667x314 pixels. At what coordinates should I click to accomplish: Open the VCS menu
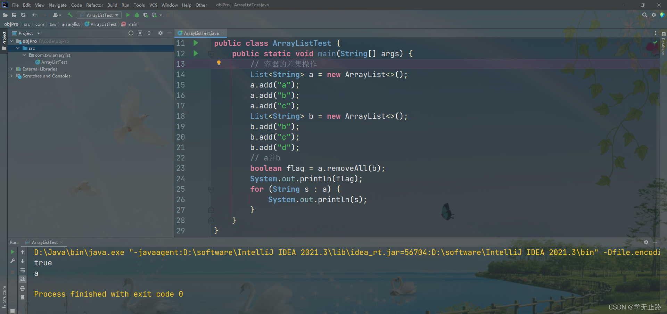click(x=153, y=5)
